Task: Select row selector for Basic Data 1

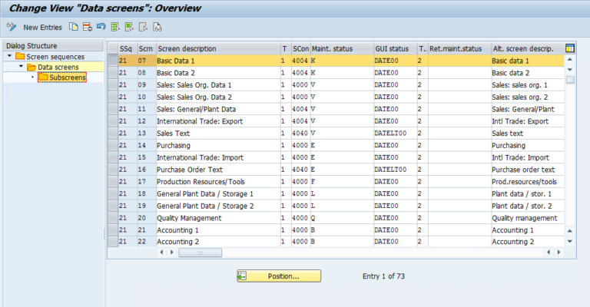Action: point(111,61)
